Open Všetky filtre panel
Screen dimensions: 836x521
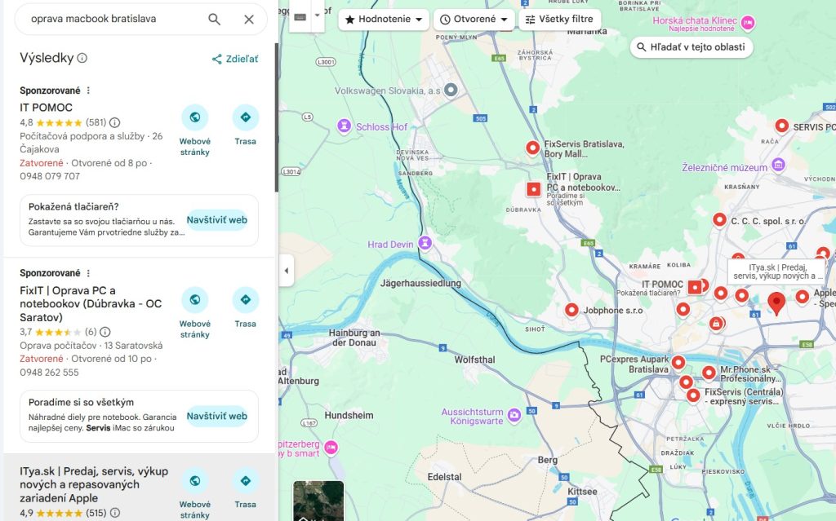559,20
